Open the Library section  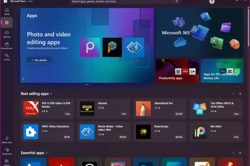[7, 162]
